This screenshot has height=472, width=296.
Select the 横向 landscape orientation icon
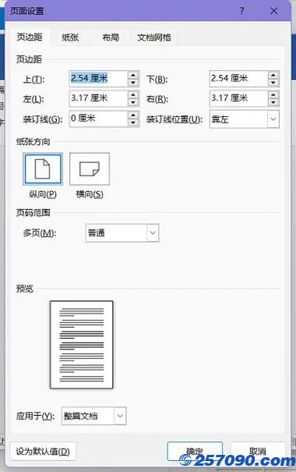pos(90,169)
